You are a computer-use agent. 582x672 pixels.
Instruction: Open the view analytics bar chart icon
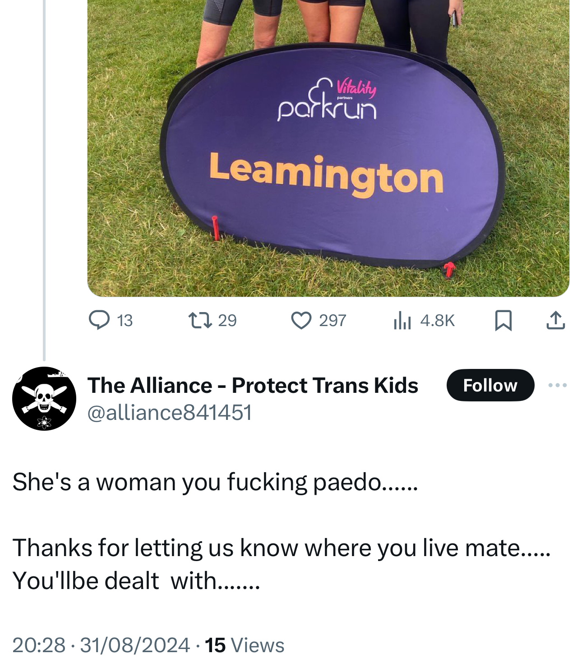[x=402, y=321]
